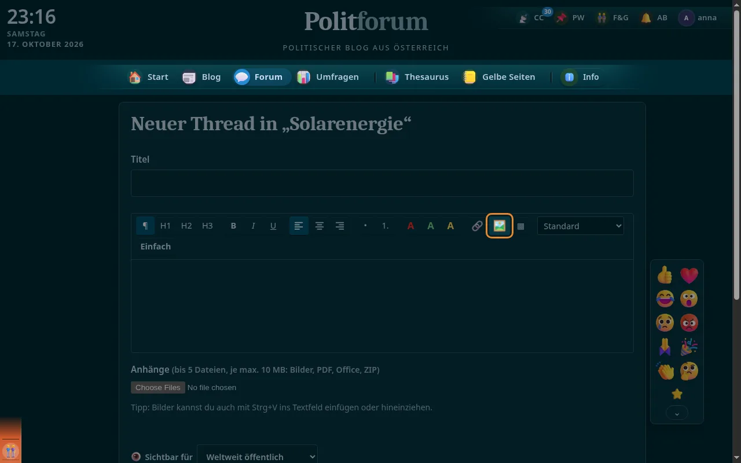Insert a numbered list

click(386, 226)
